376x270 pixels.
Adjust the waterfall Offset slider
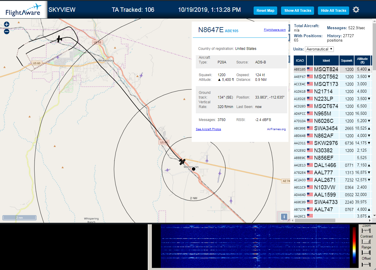[366, 264]
